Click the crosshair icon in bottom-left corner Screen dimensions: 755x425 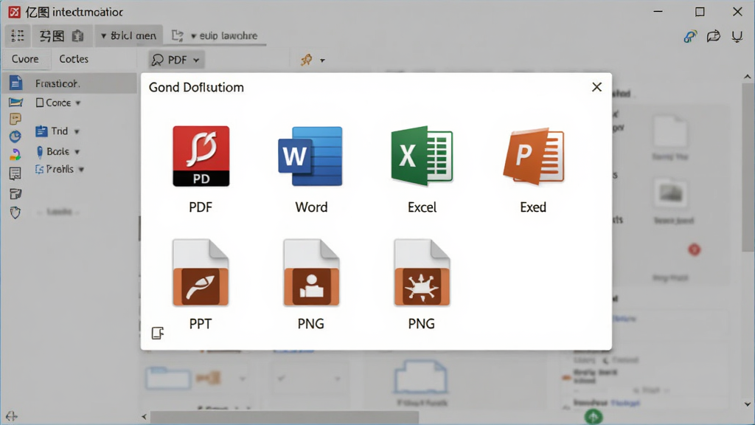click(x=12, y=416)
